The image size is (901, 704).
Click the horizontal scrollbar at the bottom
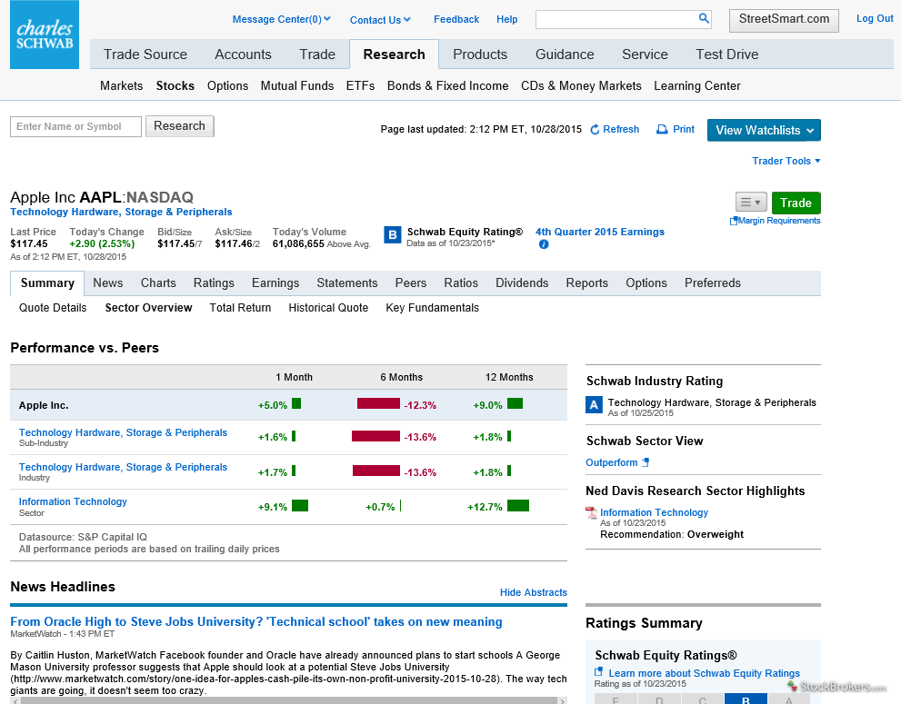289,700
